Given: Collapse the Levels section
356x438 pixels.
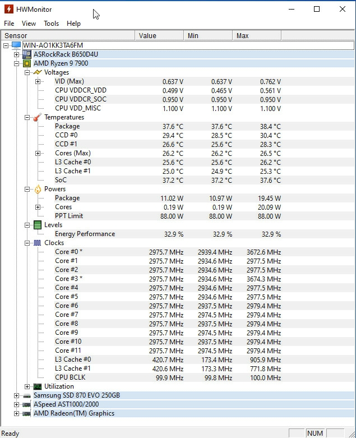Looking at the screenshot, I should 27,225.
